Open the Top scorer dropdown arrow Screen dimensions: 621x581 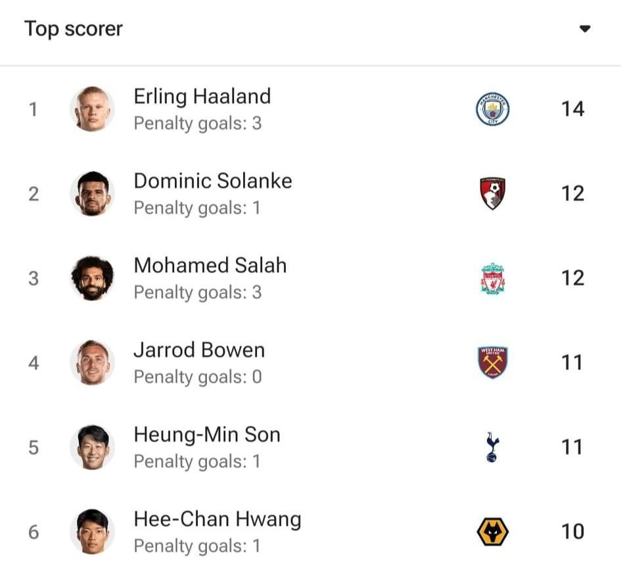coord(585,29)
